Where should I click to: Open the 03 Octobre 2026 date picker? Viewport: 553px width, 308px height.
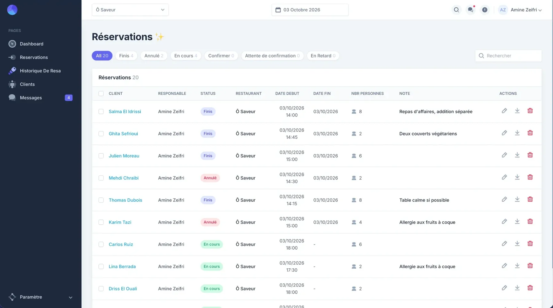point(310,10)
